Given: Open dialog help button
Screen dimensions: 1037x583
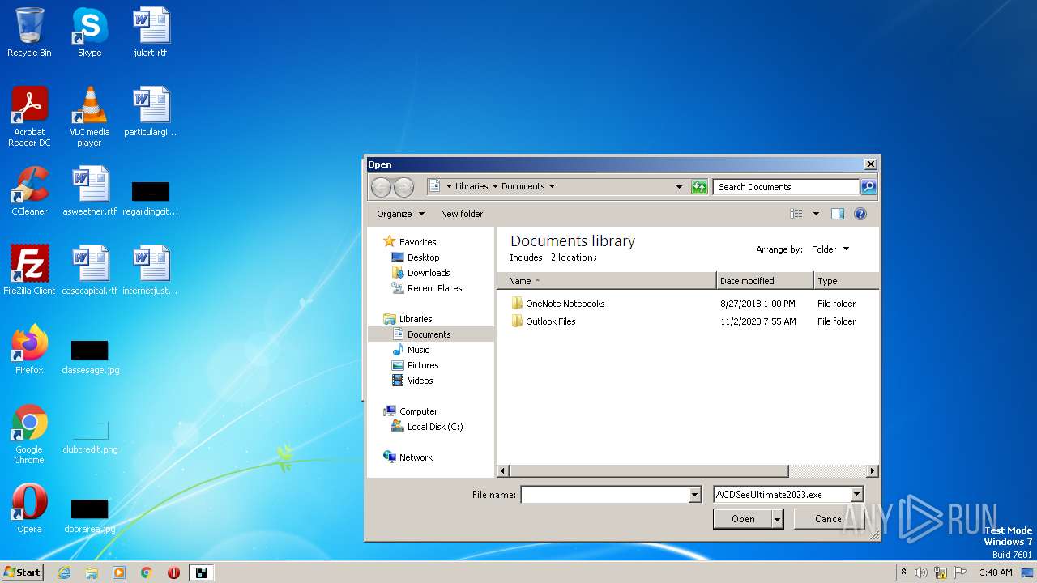Looking at the screenshot, I should [860, 214].
